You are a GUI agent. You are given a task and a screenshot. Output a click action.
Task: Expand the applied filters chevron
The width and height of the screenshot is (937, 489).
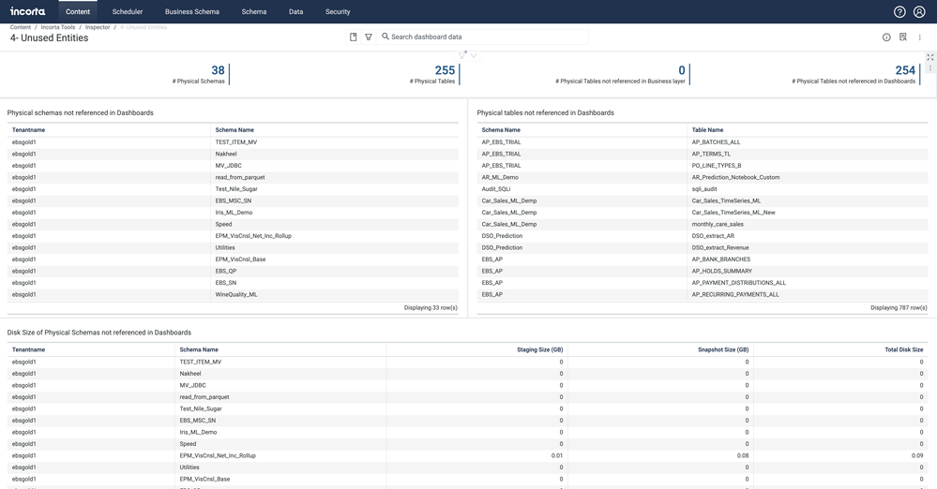point(474,56)
